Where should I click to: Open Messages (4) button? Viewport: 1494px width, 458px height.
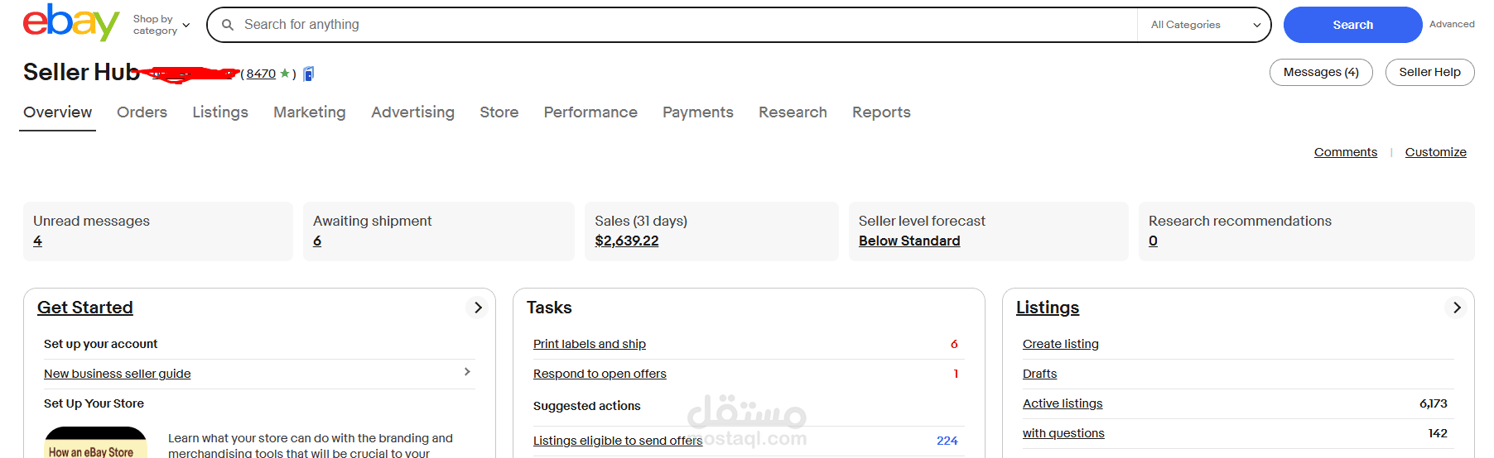pos(1321,72)
